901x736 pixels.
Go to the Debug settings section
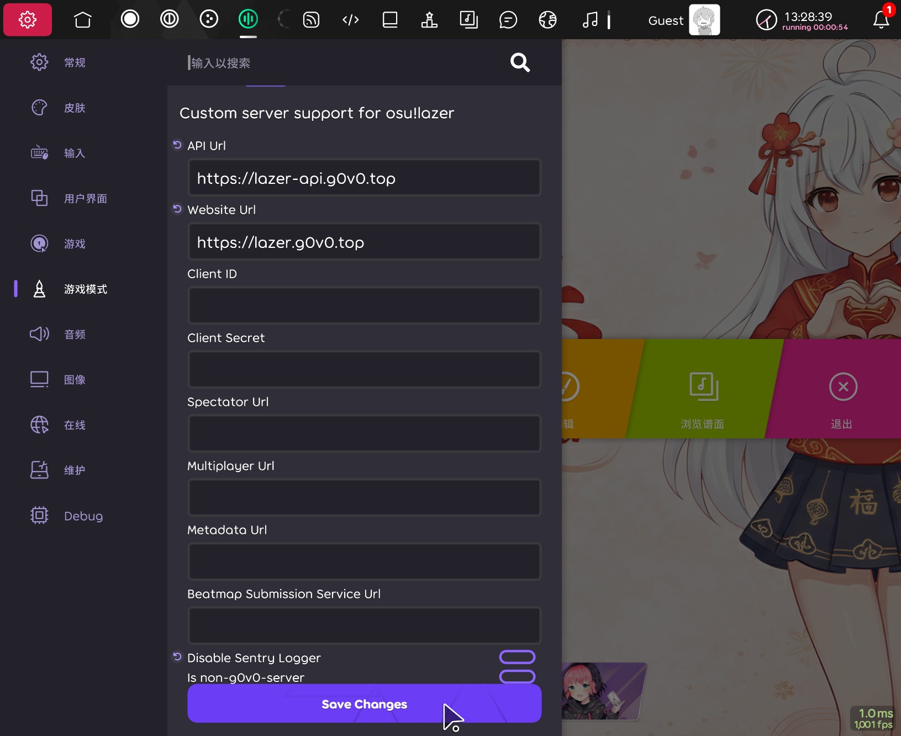pos(83,516)
